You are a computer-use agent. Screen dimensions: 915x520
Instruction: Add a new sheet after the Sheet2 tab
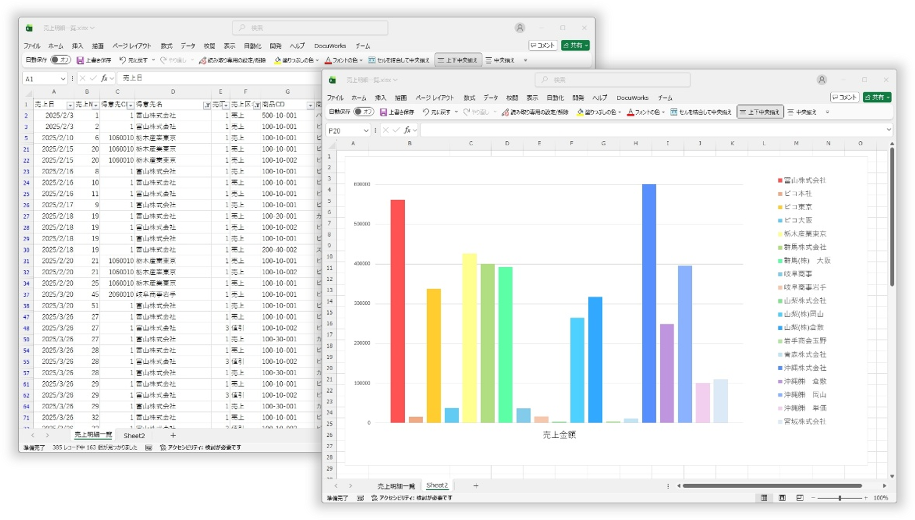click(x=475, y=486)
